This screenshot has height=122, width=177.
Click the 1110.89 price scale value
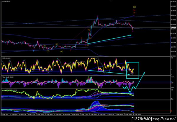pyautogui.click(x=173, y=38)
